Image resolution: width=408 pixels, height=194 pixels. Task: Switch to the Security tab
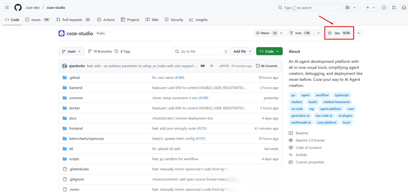pyautogui.click(x=174, y=20)
